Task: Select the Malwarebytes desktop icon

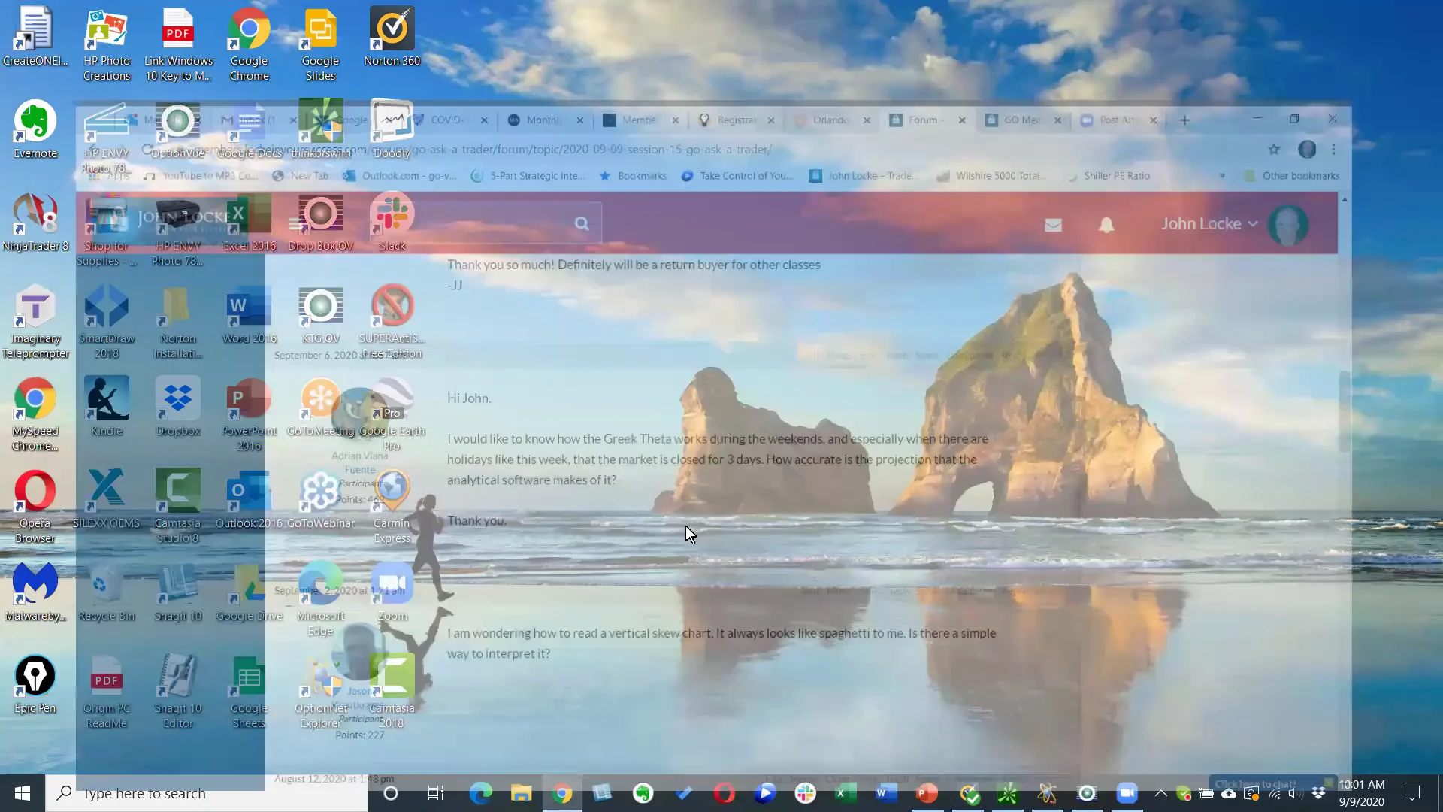Action: click(x=35, y=592)
